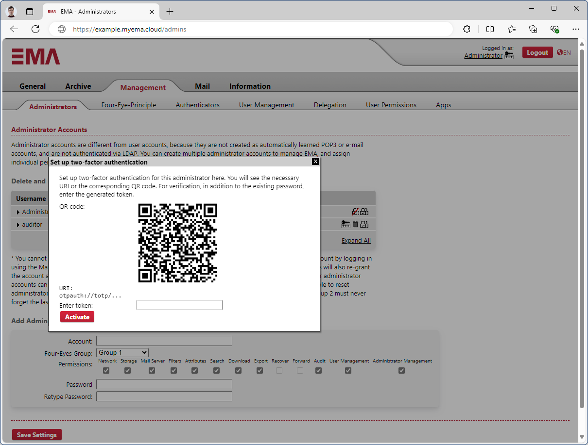Click the Enter token input field
Viewport: 588px width, 445px height.
(179, 305)
